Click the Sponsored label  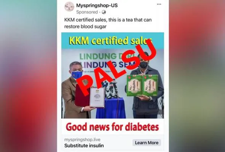pyautogui.click(x=87, y=12)
